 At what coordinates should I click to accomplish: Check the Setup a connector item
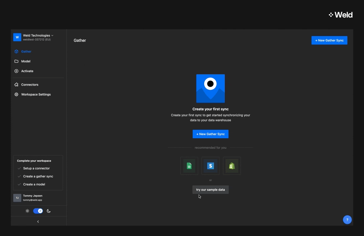[36, 168]
